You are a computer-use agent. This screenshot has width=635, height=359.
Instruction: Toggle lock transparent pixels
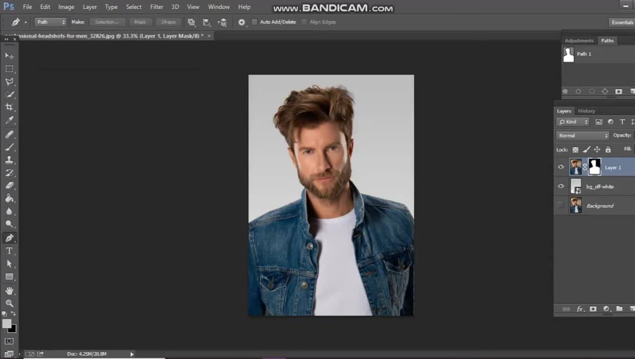click(575, 149)
